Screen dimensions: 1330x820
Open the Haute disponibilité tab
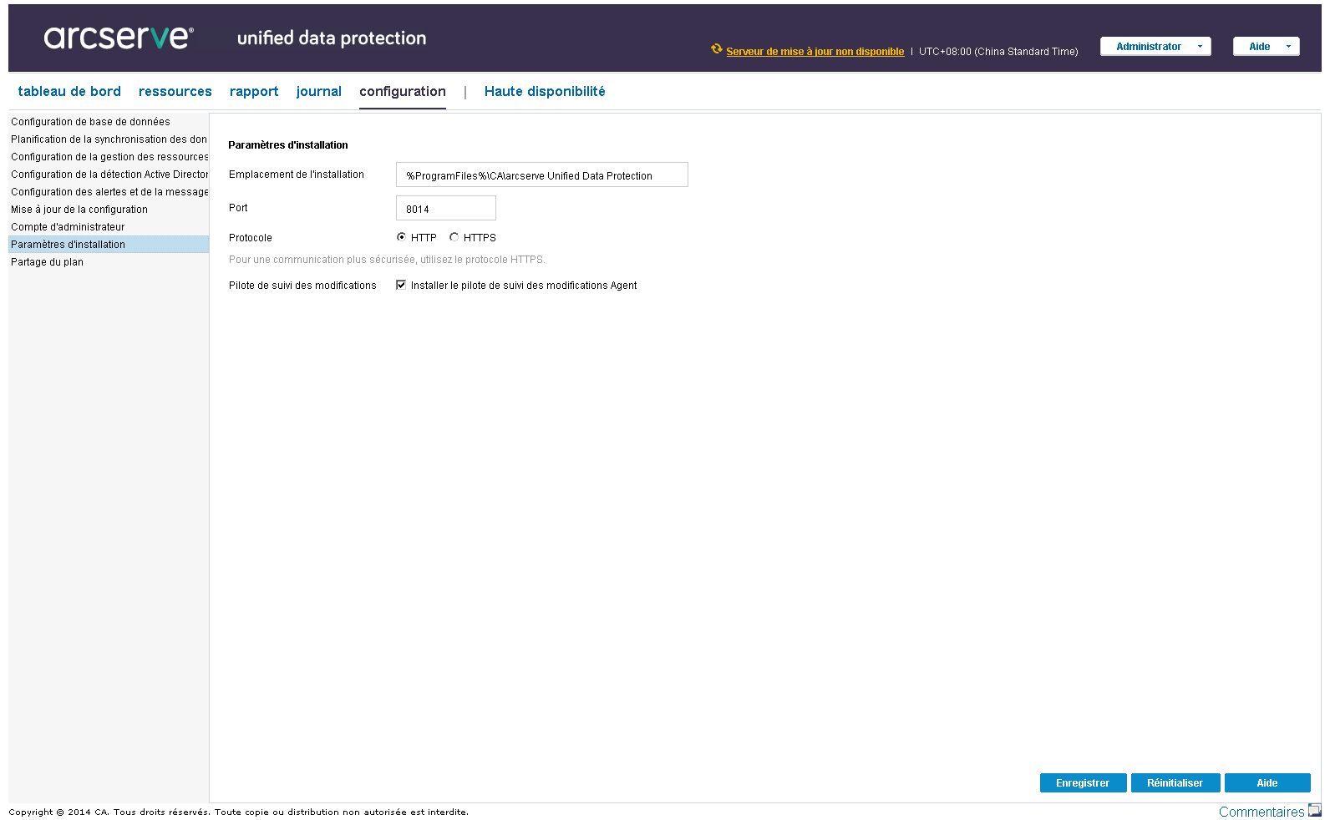point(545,92)
